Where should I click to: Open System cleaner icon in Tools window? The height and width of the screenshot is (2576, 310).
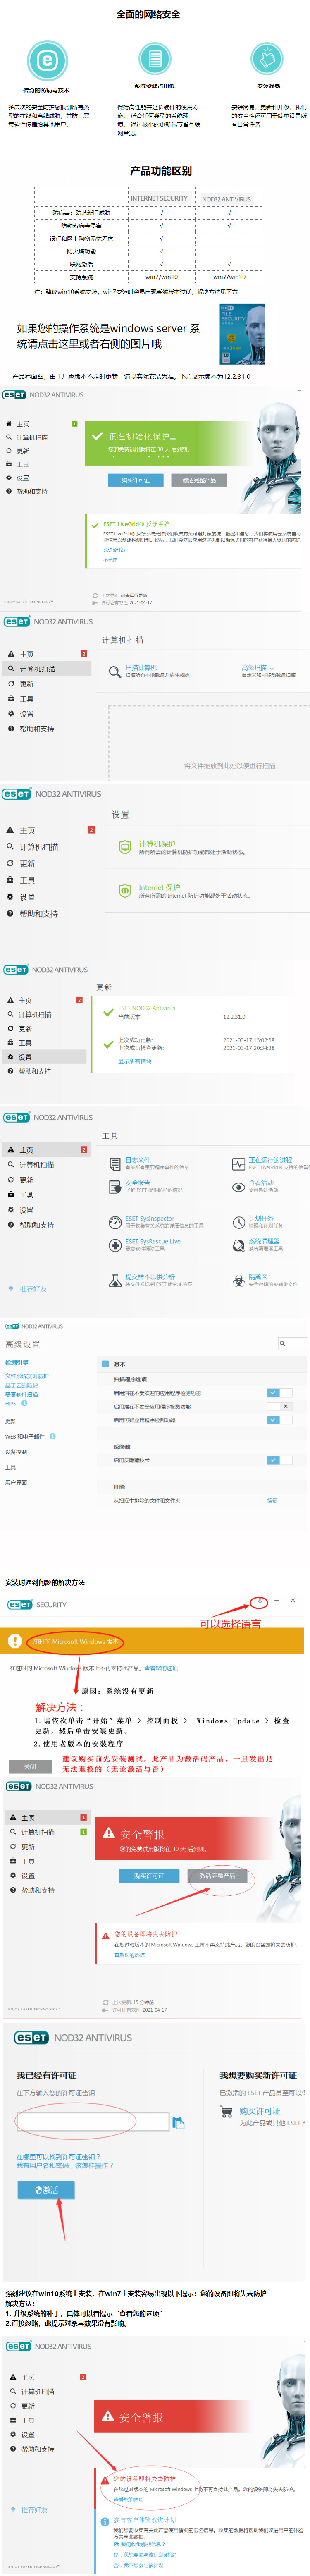tap(238, 1244)
